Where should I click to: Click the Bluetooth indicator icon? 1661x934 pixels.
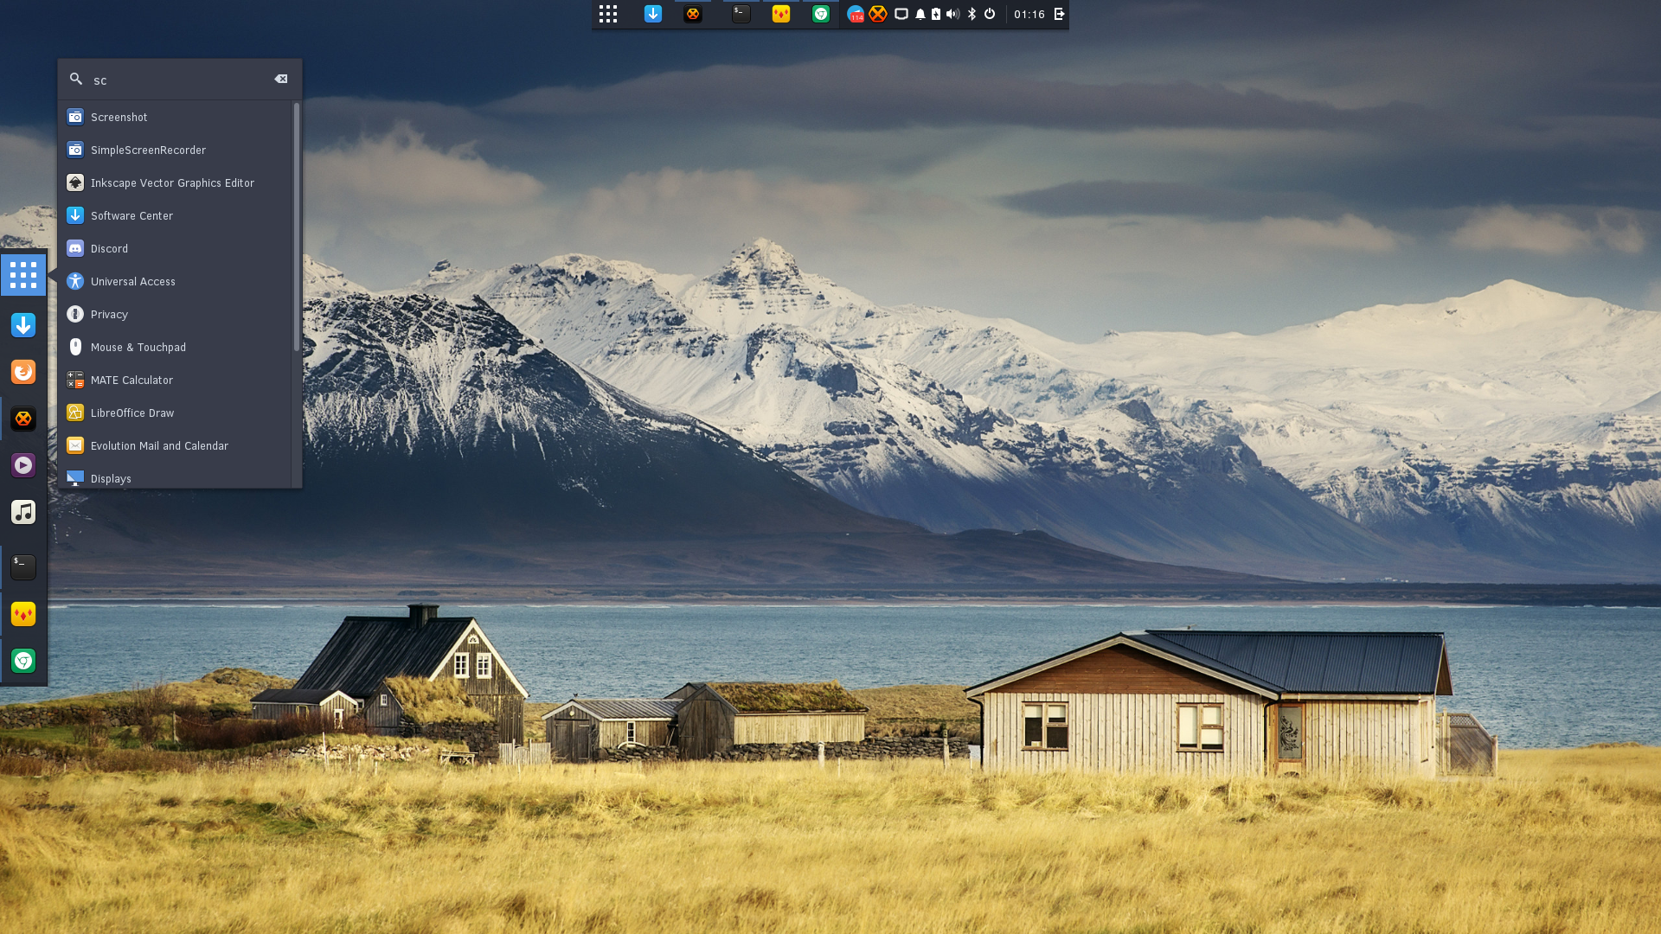click(x=972, y=14)
